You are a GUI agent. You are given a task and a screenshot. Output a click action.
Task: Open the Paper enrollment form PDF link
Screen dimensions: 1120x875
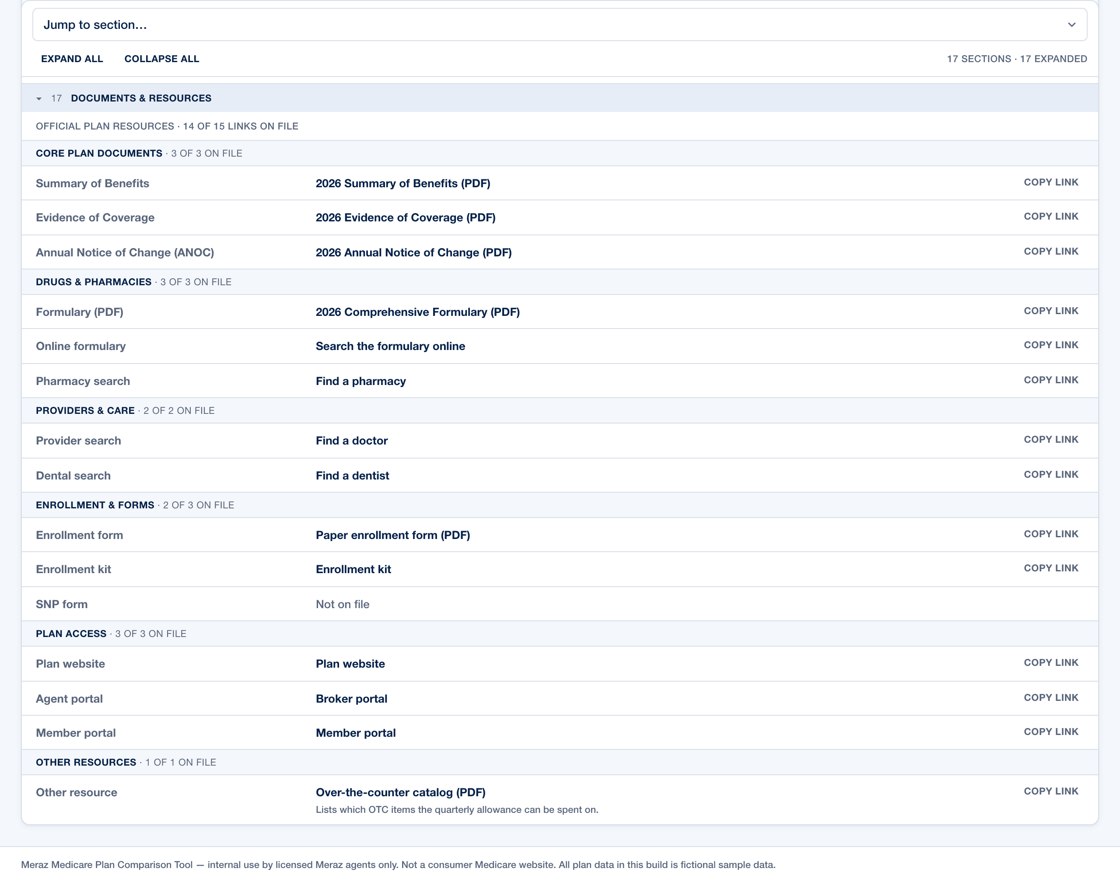click(x=393, y=535)
